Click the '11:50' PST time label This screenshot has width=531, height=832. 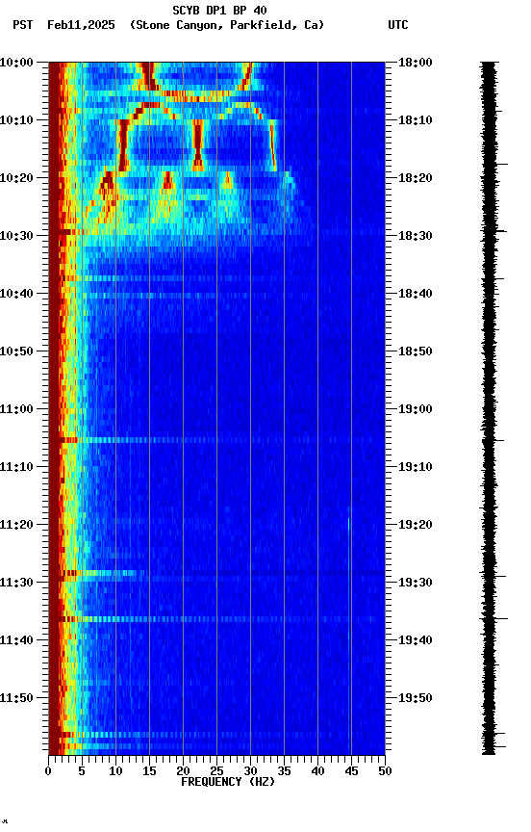pyautogui.click(x=16, y=698)
